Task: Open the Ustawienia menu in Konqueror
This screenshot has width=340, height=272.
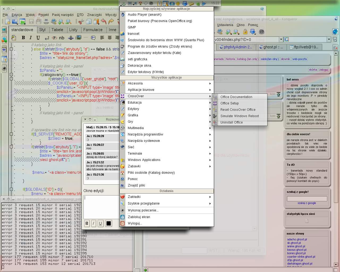Action: (225, 25)
